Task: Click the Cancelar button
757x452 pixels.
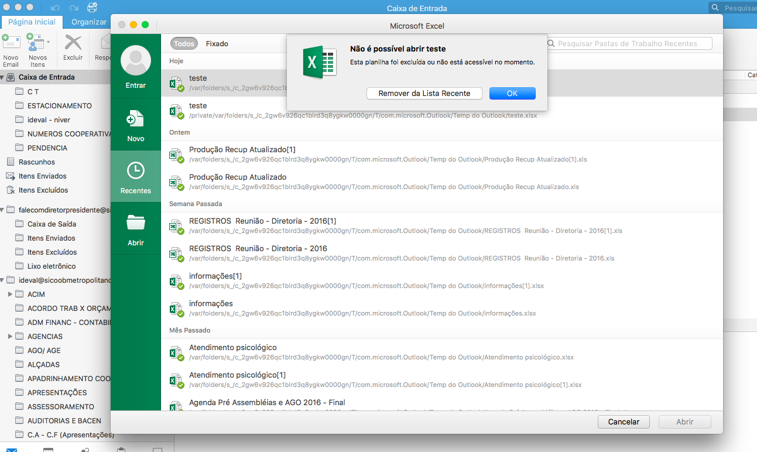Action: click(623, 422)
